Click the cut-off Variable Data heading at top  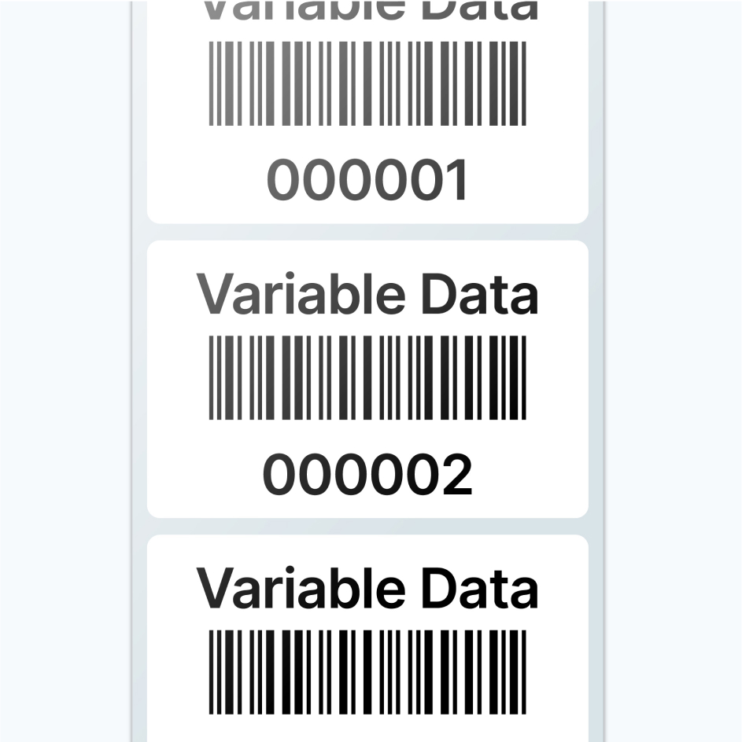[x=367, y=9]
